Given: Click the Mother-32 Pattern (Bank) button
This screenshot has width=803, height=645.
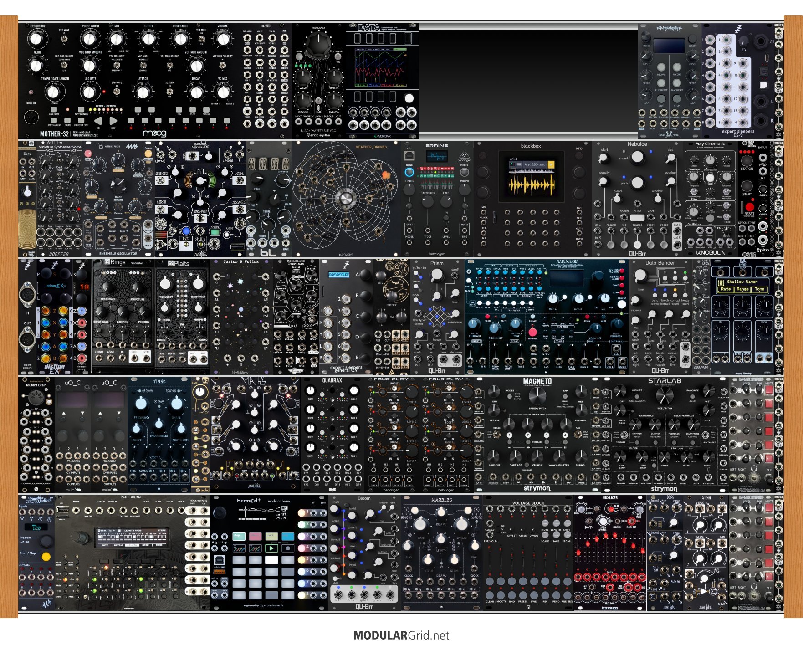Looking at the screenshot, I should 81,109.
